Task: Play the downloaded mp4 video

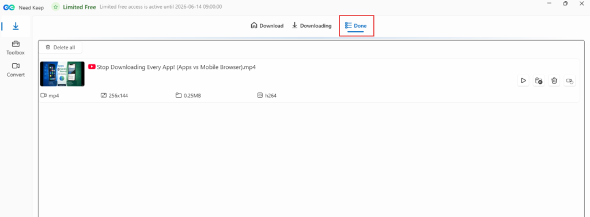Action: pos(523,80)
